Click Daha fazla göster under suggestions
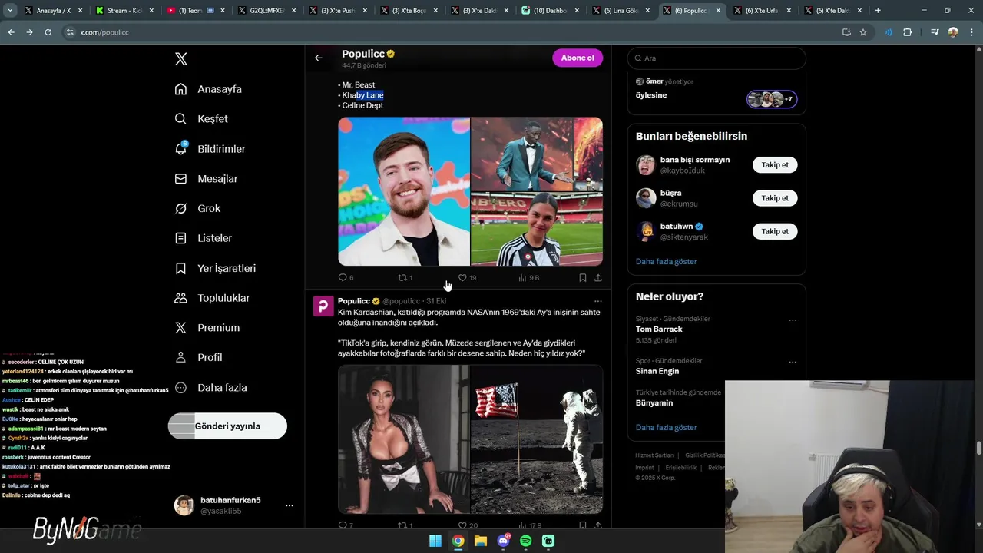The height and width of the screenshot is (553, 983). pyautogui.click(x=666, y=262)
